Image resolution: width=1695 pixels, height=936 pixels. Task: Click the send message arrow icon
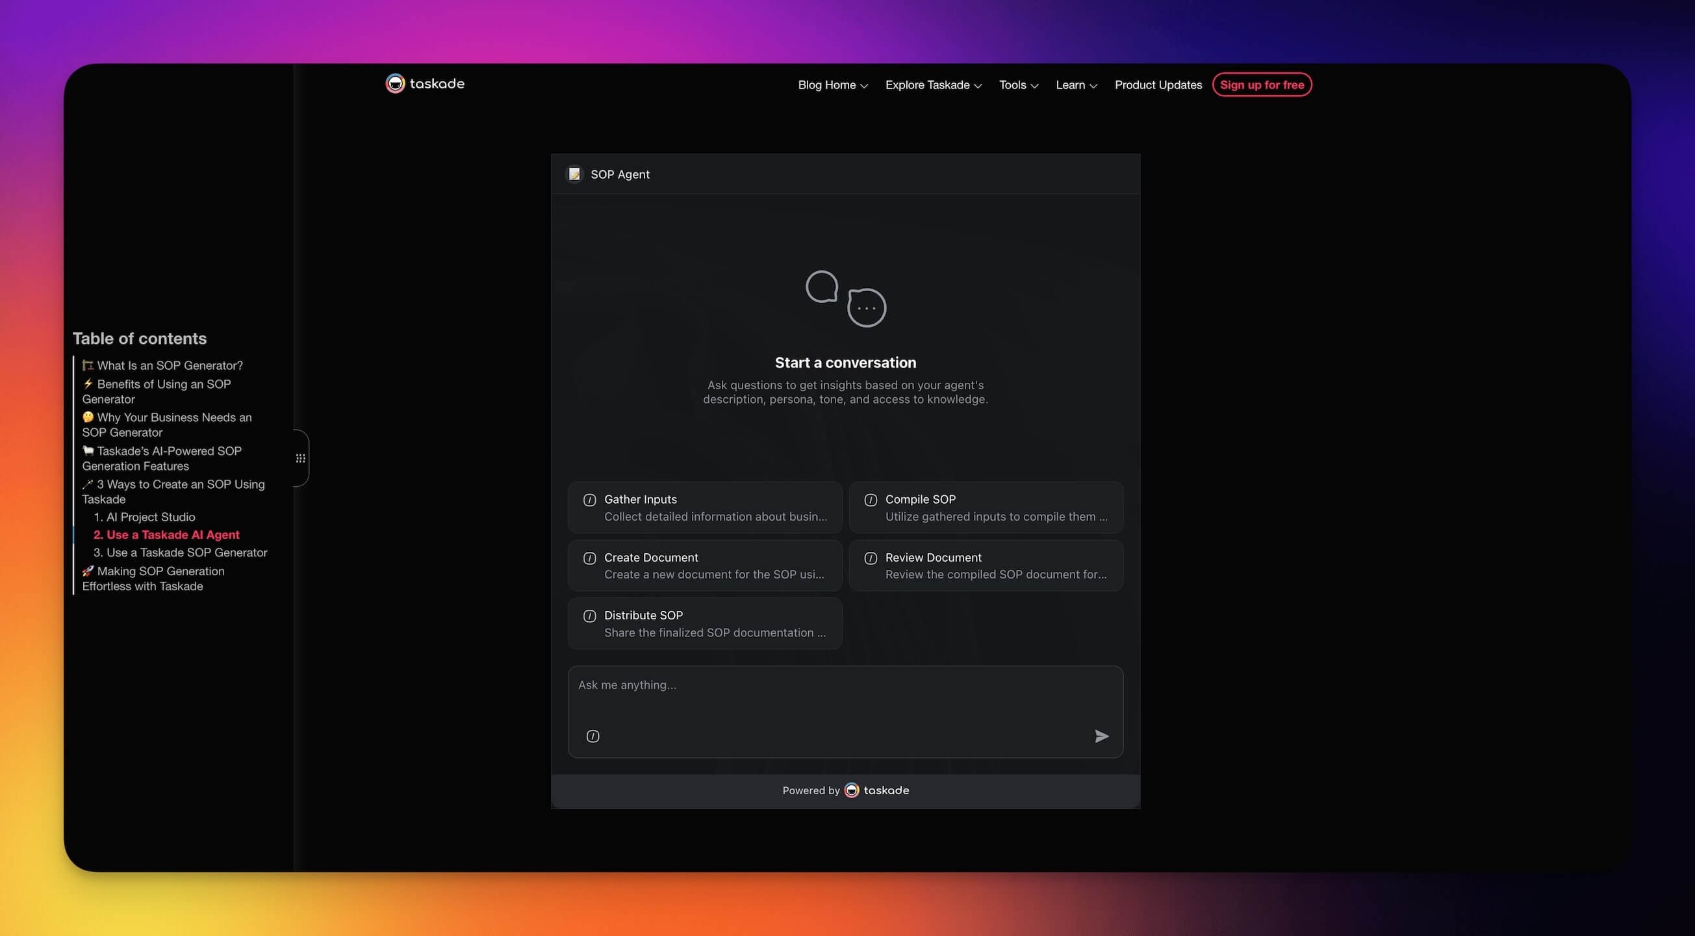pyautogui.click(x=1101, y=736)
